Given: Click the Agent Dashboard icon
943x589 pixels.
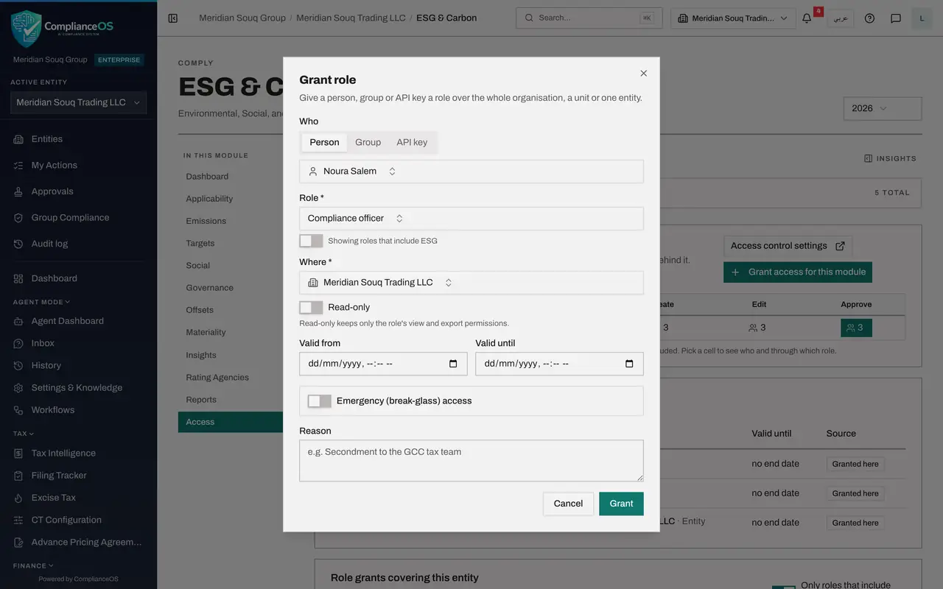Looking at the screenshot, I should tap(18, 321).
